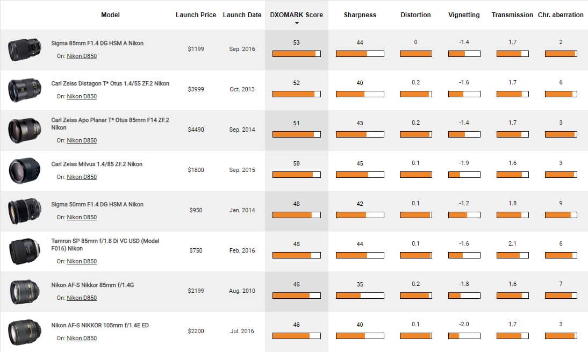Sort by Chr. aberration column header
This screenshot has height=352, width=588.
click(x=561, y=15)
